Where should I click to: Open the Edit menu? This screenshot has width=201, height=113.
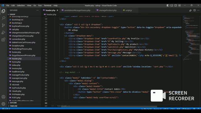[x=13, y=6]
